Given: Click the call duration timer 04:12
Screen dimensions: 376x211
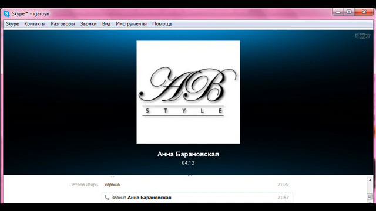Looking at the screenshot, I should [x=188, y=163].
